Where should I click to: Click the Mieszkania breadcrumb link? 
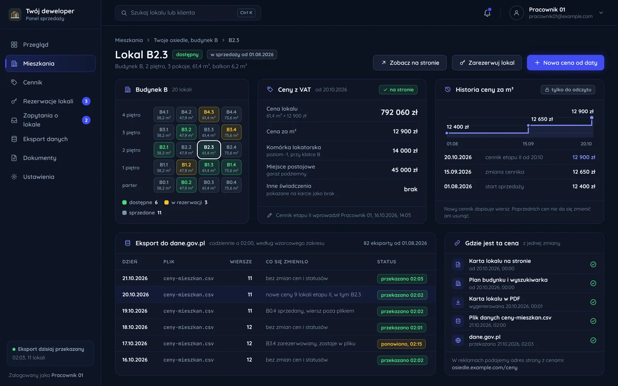point(129,40)
